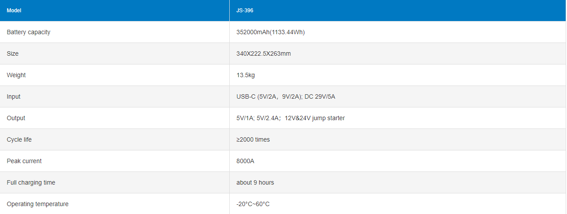Select the Input row label
The image size is (567, 214).
14,96
